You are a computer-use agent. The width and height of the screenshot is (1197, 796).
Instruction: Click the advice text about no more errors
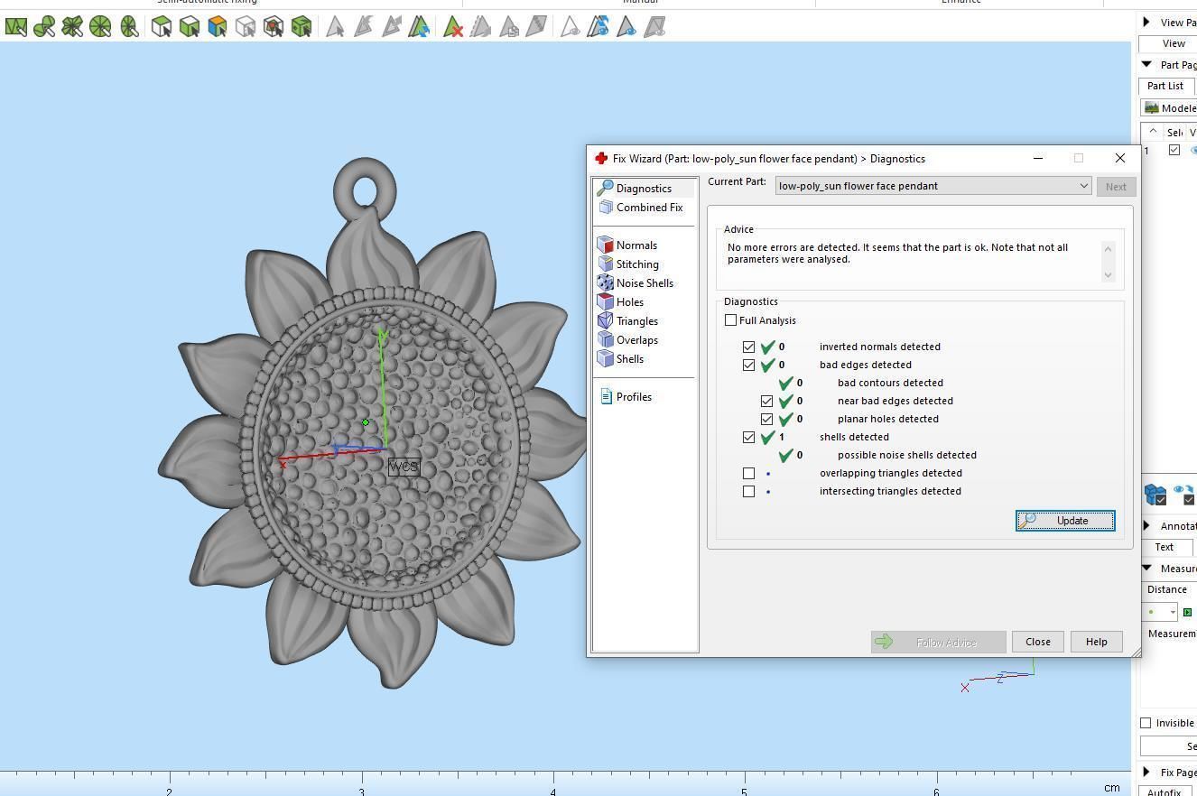click(x=897, y=254)
